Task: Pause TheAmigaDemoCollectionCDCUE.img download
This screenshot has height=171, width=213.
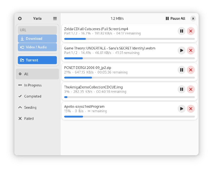Action: tap(182, 89)
